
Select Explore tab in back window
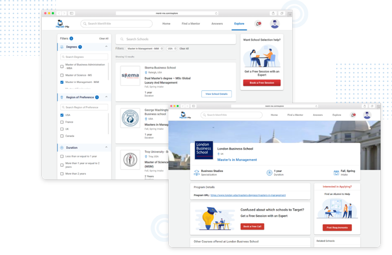239,23
